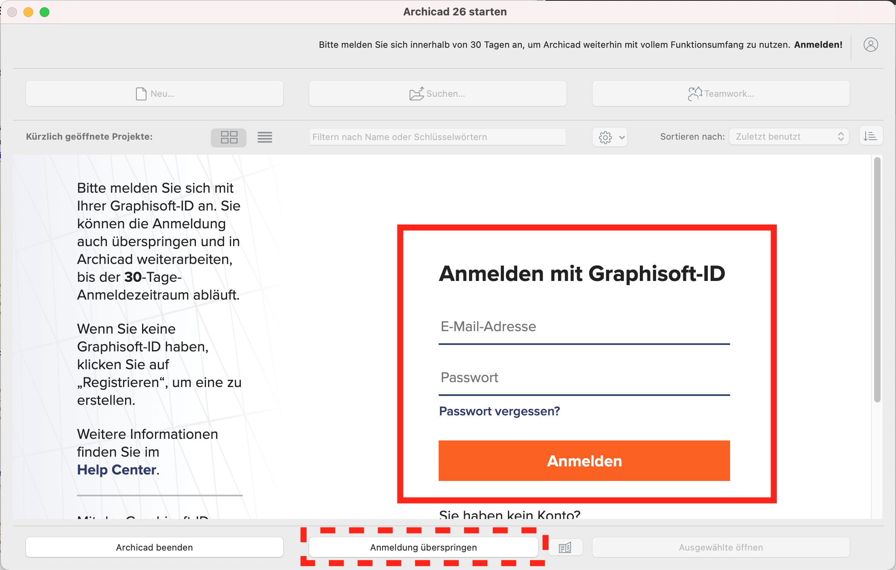Click the yellow minimize window button

pos(28,12)
